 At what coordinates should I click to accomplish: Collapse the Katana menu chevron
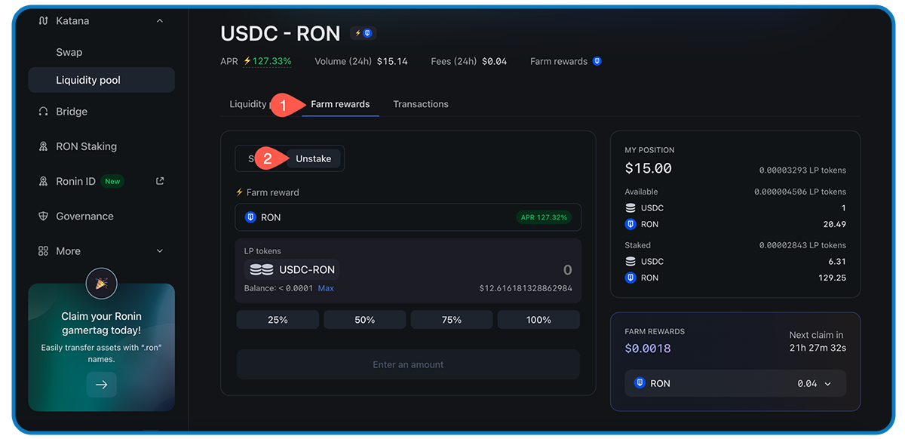coord(159,21)
